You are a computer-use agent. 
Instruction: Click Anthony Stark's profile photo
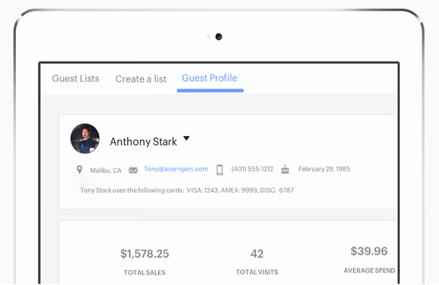[85, 138]
